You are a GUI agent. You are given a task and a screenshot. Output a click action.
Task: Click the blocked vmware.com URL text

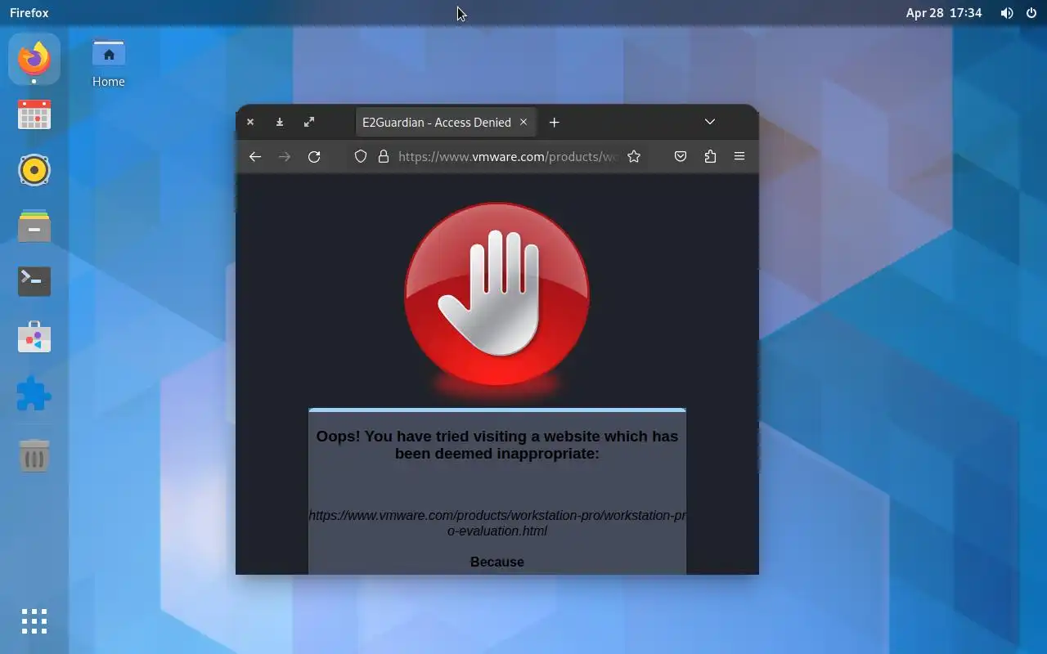(x=497, y=523)
